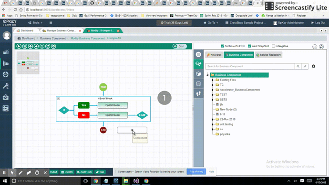Click the delete trash icon in canvas toolbar
The image size is (329, 185).
coord(24,46)
